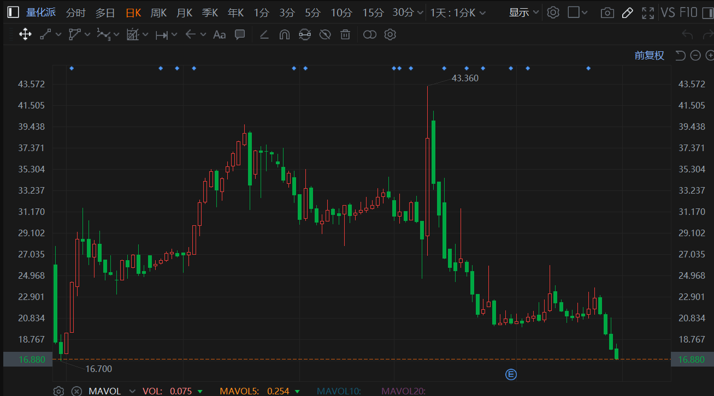Expand the 显示 display dropdown
The width and height of the screenshot is (714, 396).
523,13
